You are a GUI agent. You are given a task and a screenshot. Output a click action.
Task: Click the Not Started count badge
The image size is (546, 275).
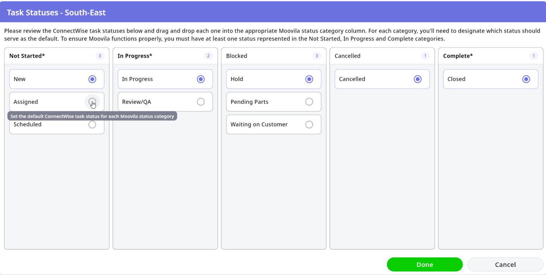pos(100,56)
